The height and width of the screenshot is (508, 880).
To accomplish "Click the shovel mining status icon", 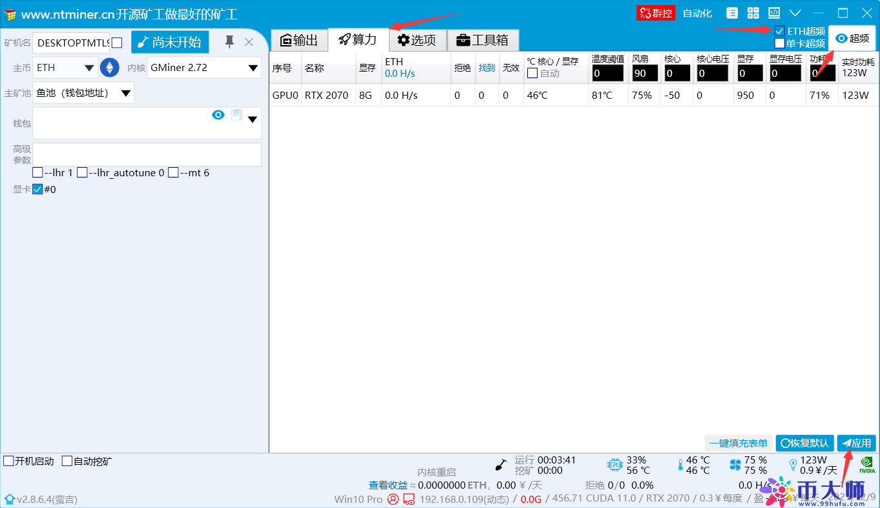I will click(500, 465).
